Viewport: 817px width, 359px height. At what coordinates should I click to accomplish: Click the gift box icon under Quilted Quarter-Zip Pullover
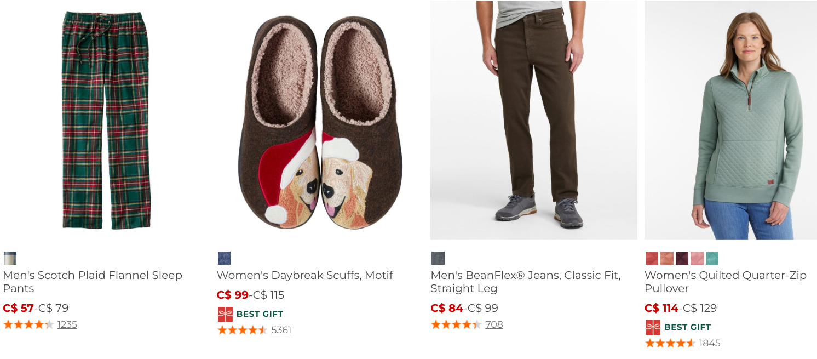652,326
